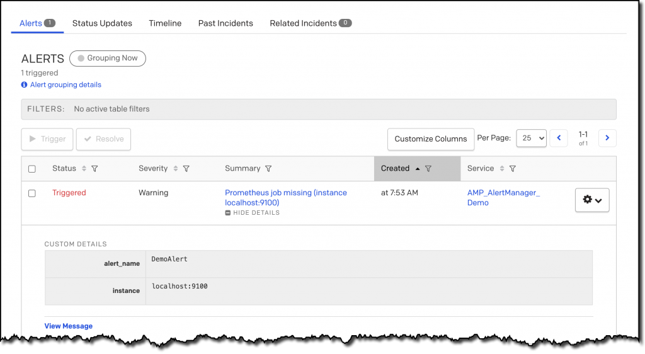The width and height of the screenshot is (645, 354).
Task: Click the instance label in Custom Details
Action: coord(126,290)
